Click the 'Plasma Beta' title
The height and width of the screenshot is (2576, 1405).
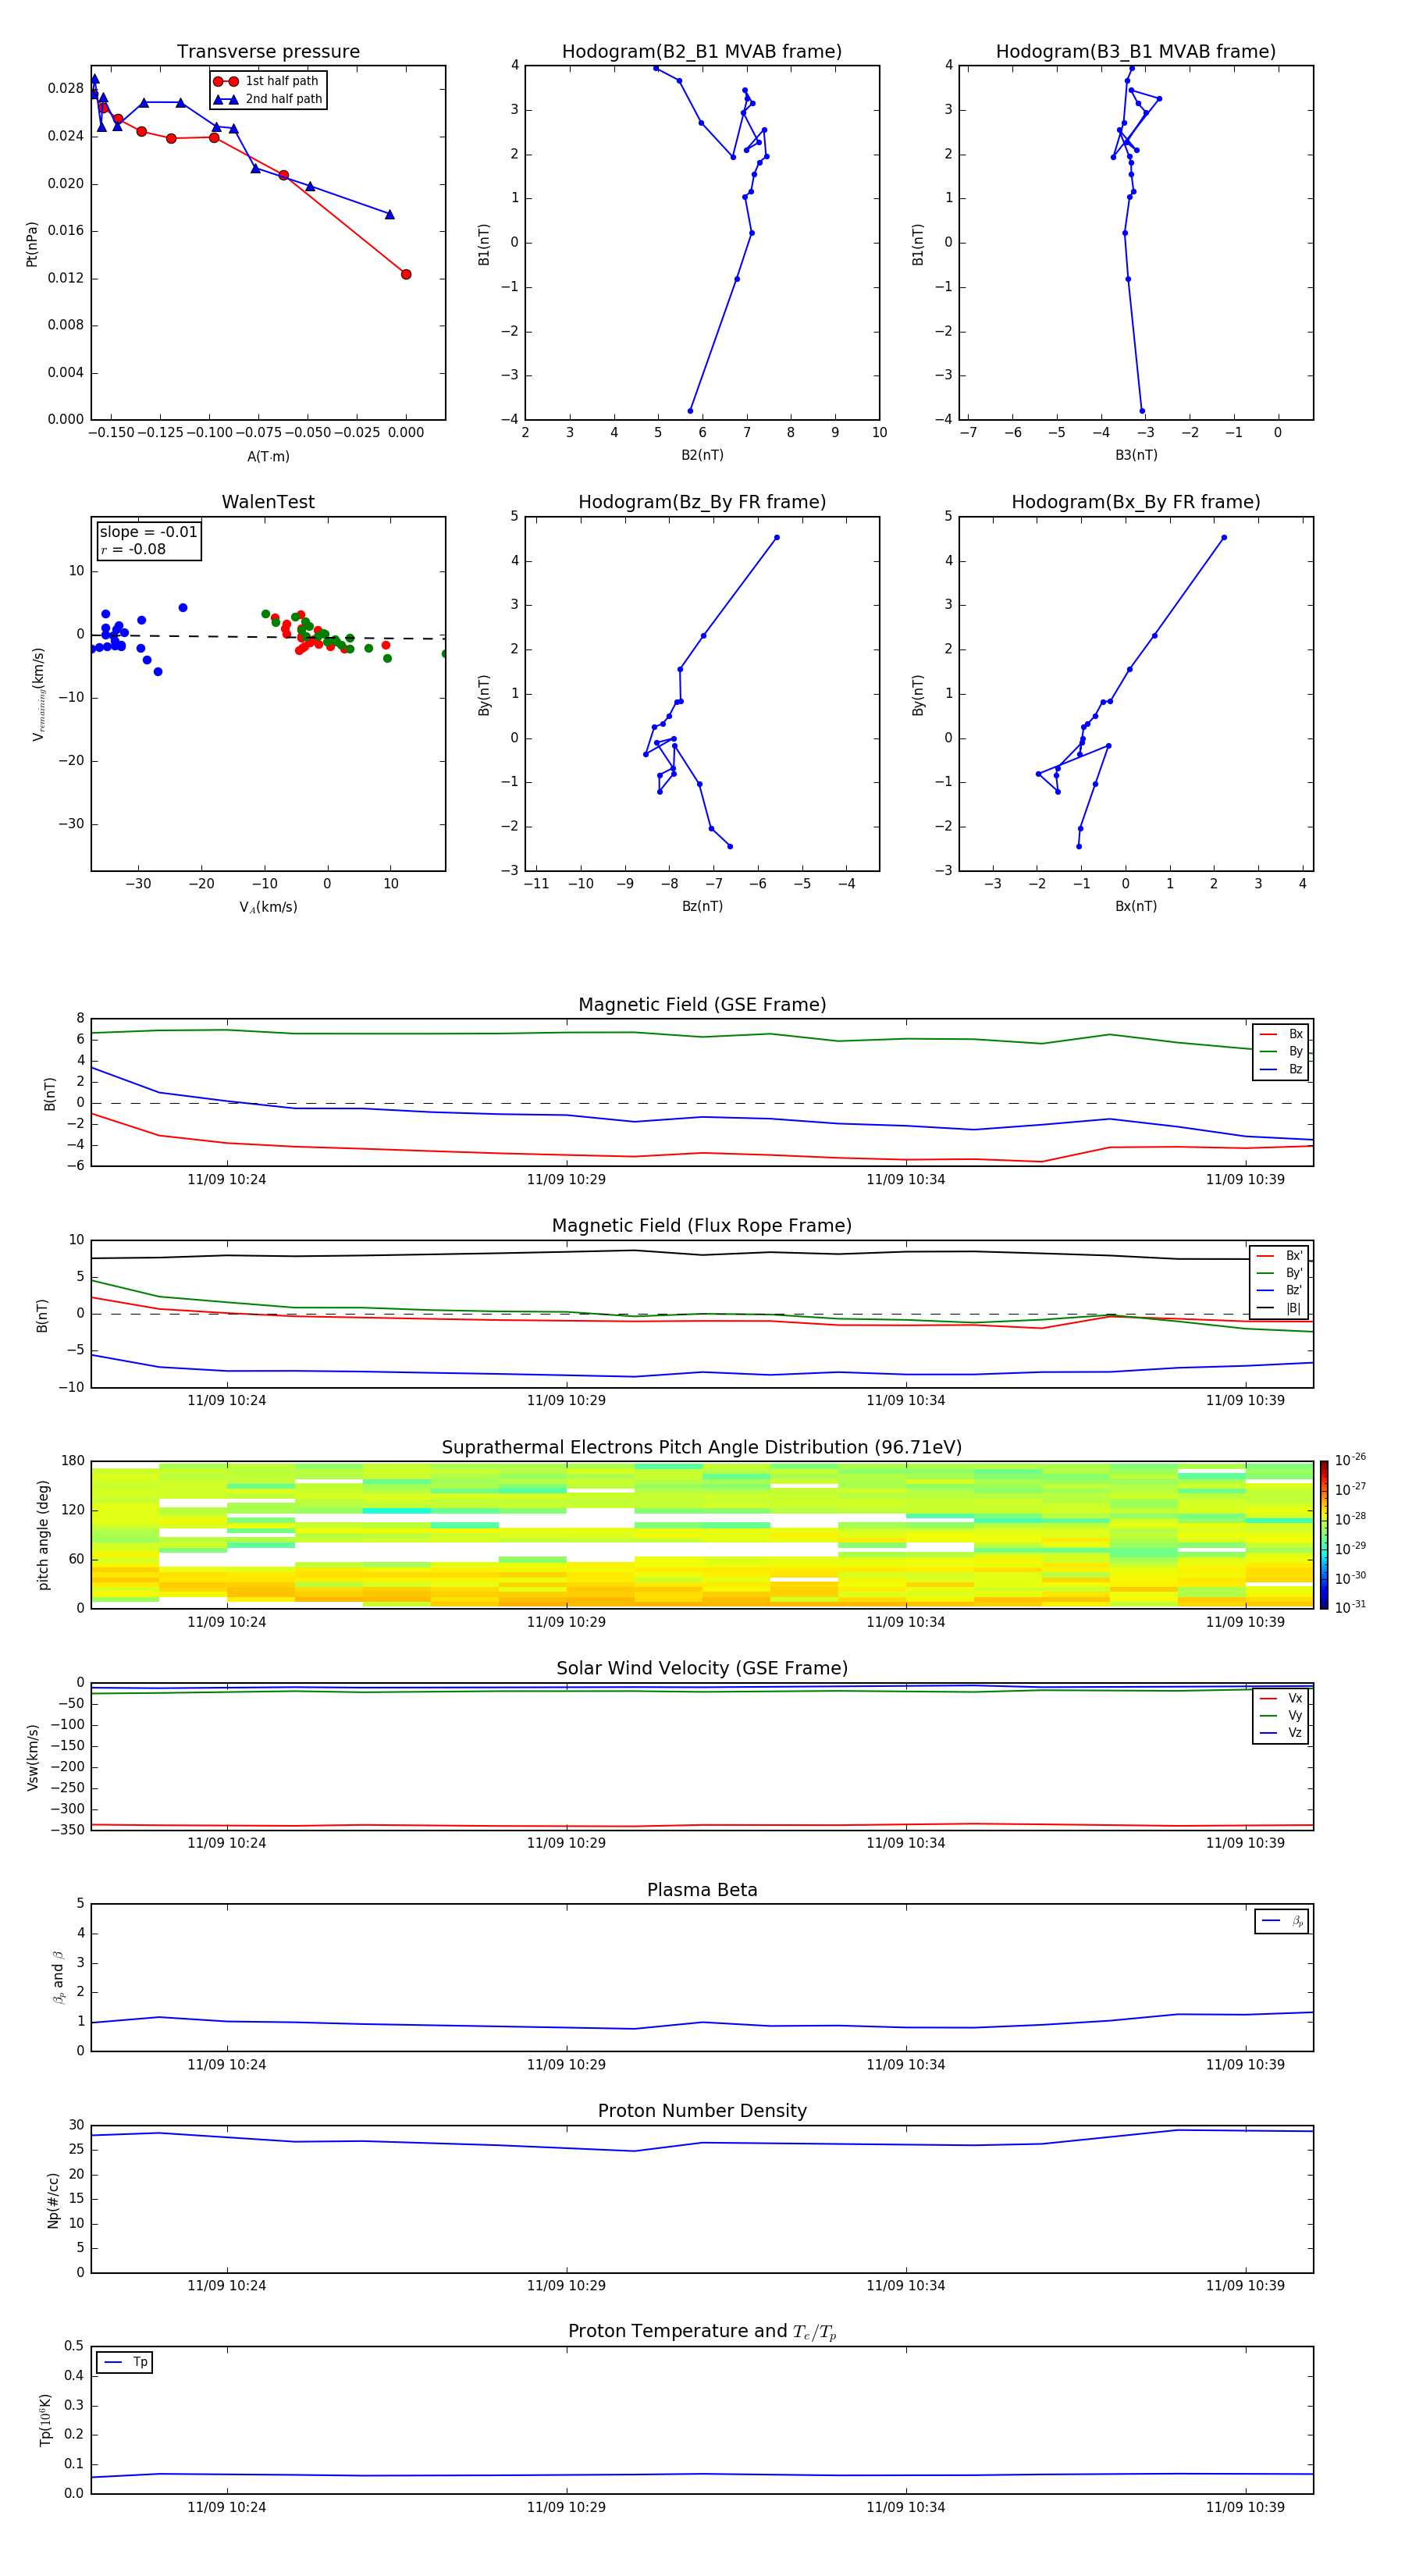(702, 1890)
